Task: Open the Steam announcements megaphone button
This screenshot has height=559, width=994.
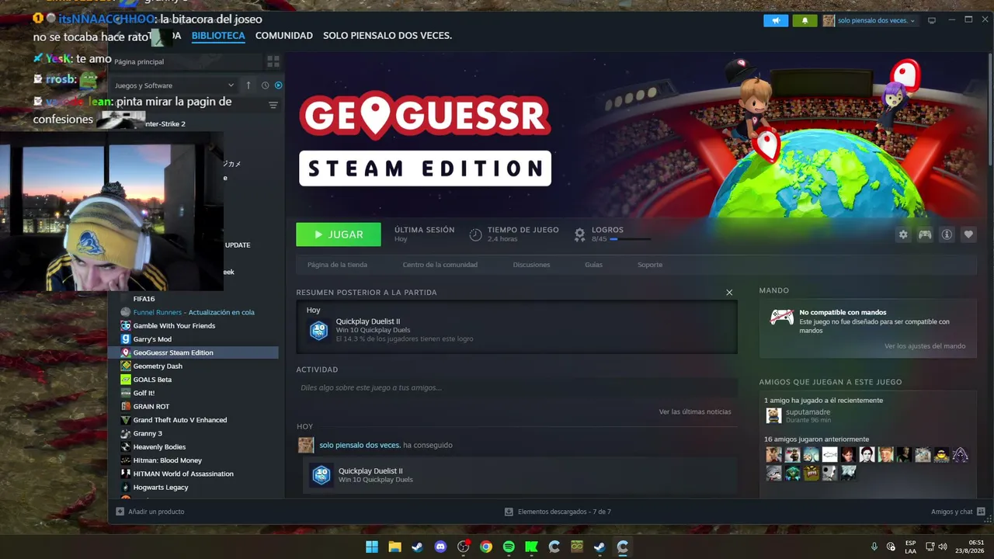Action: coord(776,21)
